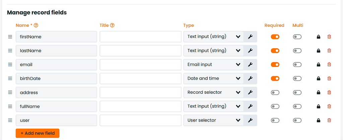Enable Multi toggle for firstName
This screenshot has height=140, width=343.
coord(297,37)
